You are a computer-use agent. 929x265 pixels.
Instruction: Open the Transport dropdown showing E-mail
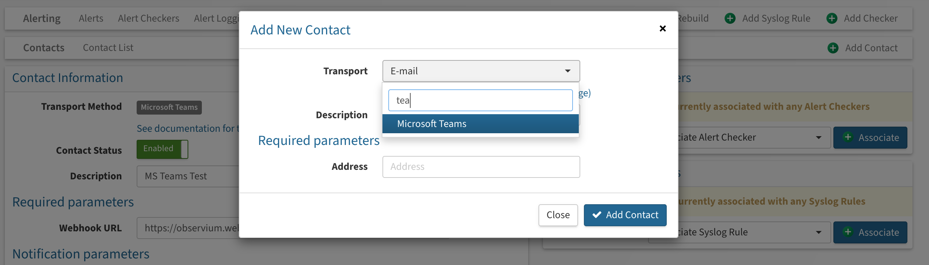481,71
